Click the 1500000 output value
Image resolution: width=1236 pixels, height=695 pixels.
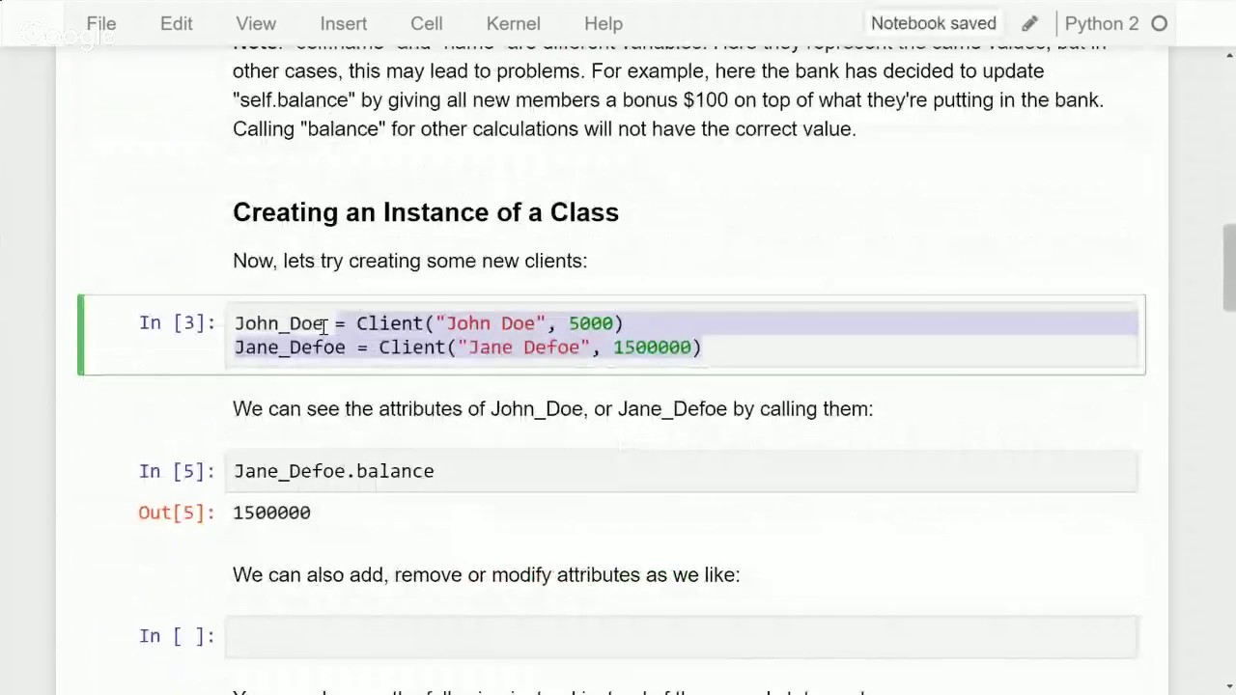click(x=271, y=513)
